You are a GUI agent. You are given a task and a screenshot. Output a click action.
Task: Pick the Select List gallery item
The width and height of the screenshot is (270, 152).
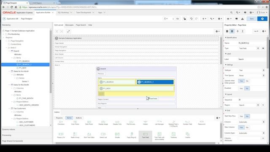click(x=103, y=135)
